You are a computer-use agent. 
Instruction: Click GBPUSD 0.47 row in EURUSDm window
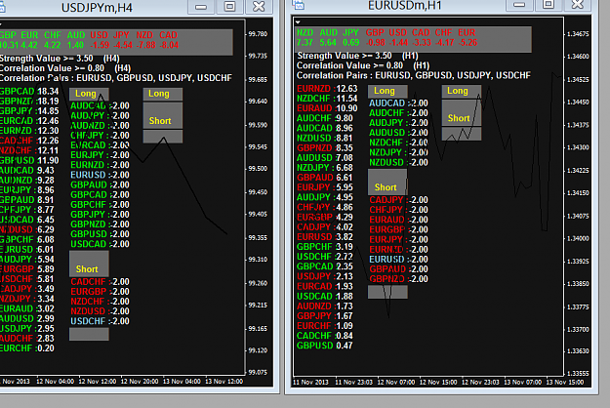(325, 346)
